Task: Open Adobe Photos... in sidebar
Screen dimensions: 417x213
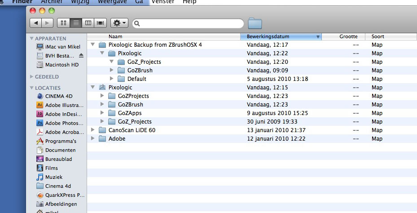Action: [60, 123]
